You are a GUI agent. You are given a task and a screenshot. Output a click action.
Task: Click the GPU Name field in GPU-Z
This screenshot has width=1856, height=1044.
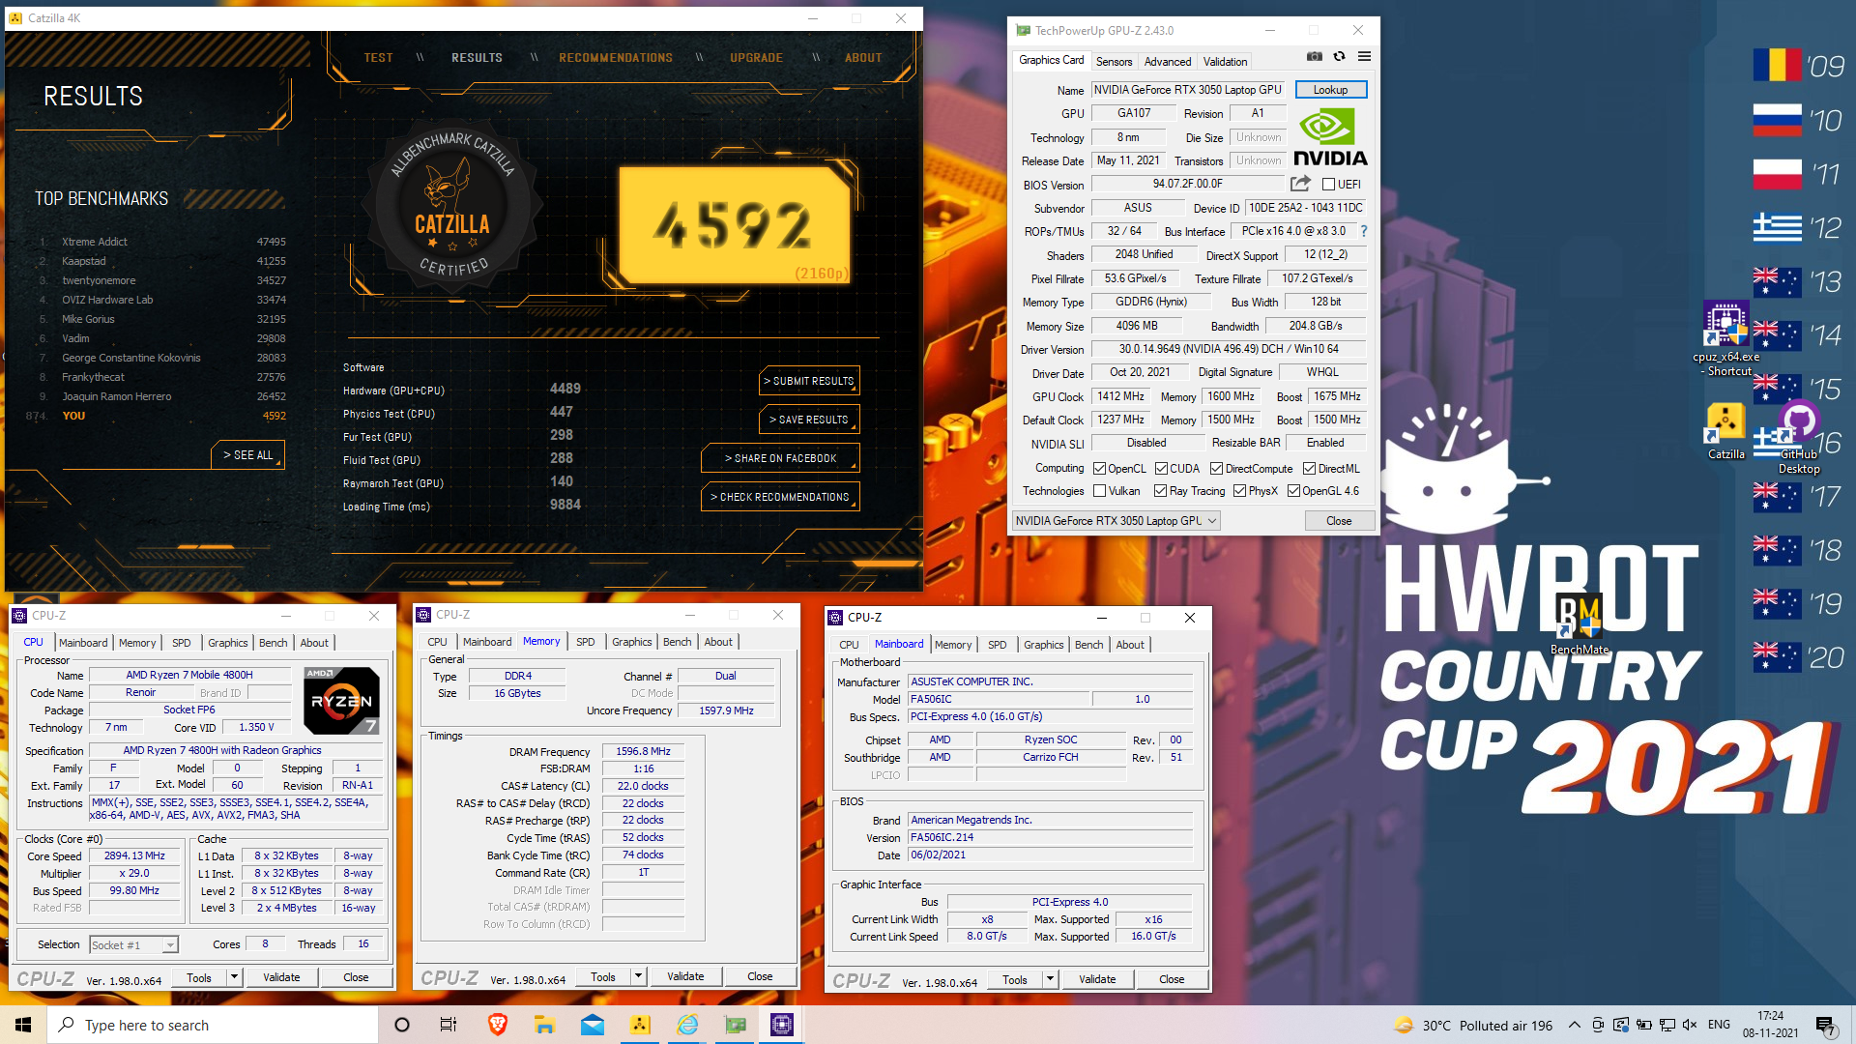tap(1188, 89)
